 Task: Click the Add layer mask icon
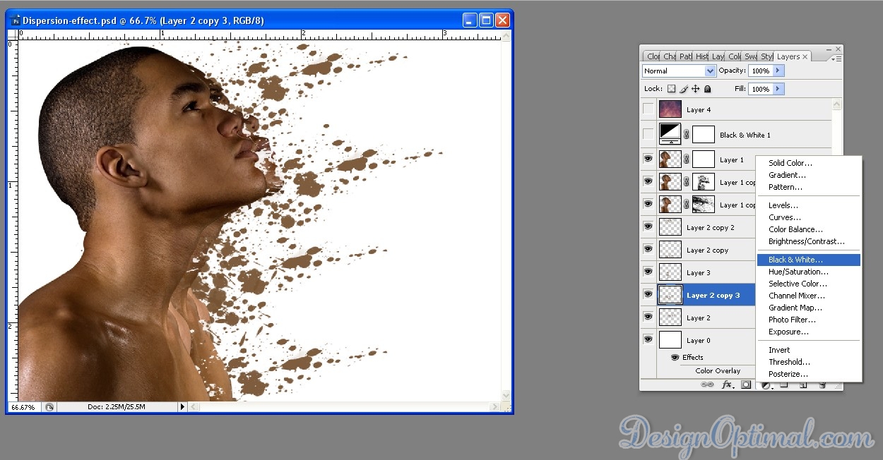[x=746, y=385]
